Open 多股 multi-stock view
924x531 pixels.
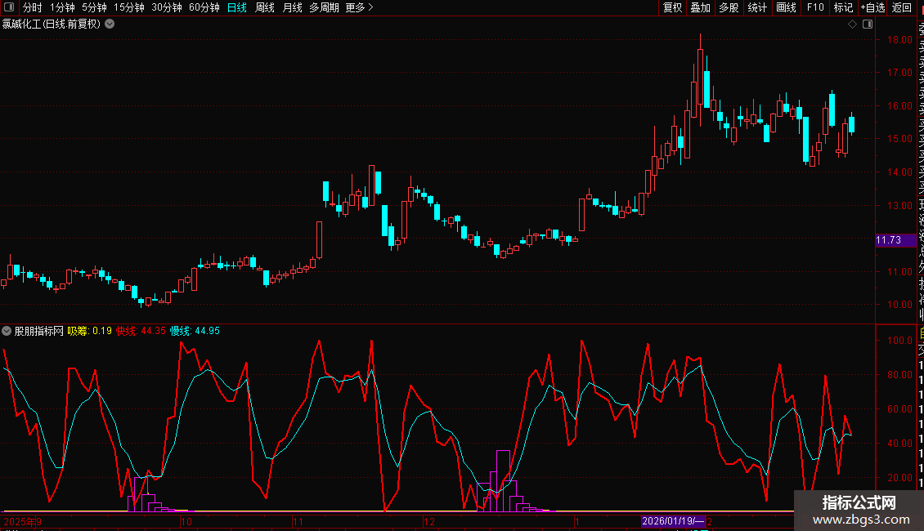point(729,7)
